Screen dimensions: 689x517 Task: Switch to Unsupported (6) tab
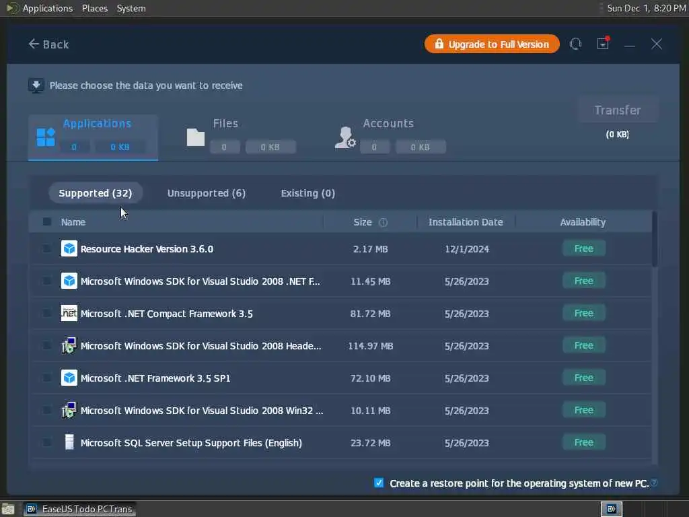point(207,193)
